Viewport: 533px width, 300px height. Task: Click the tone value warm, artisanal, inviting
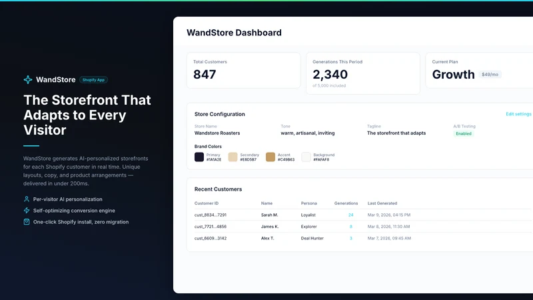click(x=308, y=133)
